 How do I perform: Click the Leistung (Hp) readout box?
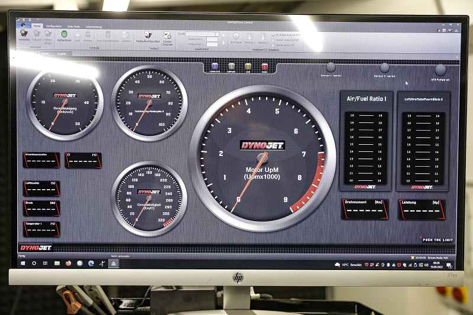click(422, 209)
